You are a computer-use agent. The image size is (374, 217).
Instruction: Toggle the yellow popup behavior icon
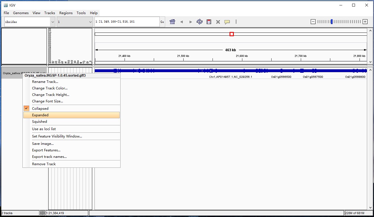[227, 22]
